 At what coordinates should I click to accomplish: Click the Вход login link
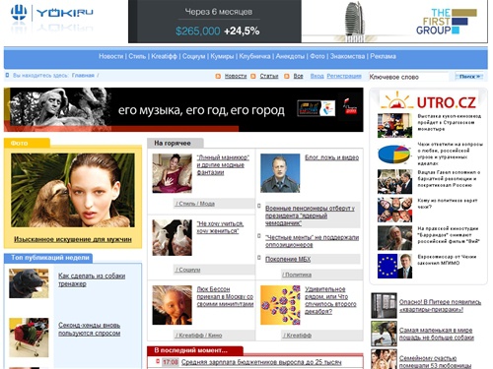[x=317, y=76]
